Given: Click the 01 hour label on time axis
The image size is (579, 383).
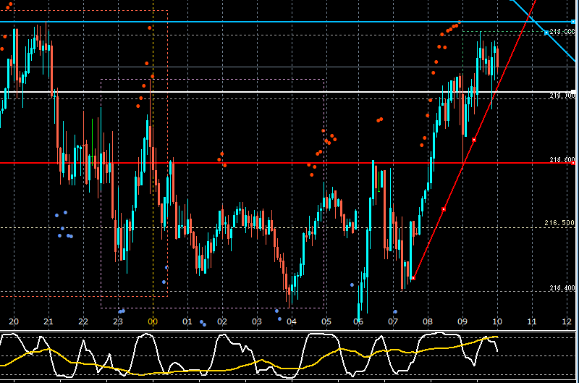Looking at the screenshot, I should click(187, 321).
